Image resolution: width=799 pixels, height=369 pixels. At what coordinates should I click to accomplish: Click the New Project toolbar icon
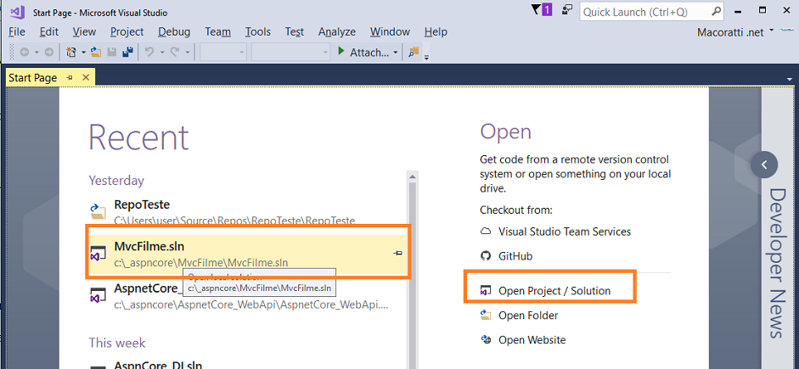pos(71,52)
